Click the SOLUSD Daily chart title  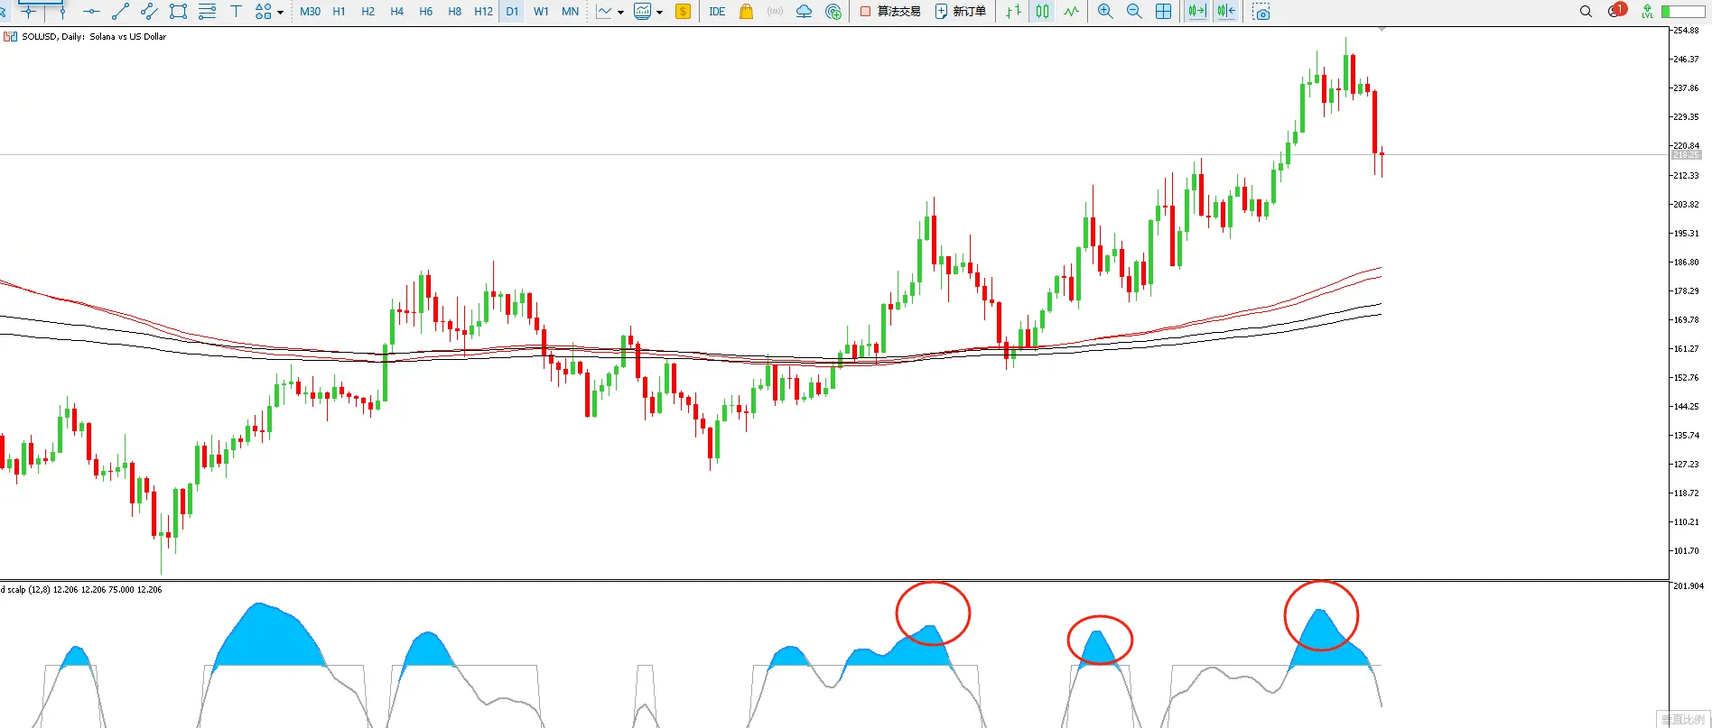(94, 37)
